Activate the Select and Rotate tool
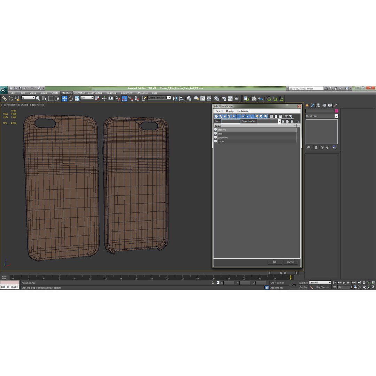The height and width of the screenshot is (376, 376). pos(71,99)
